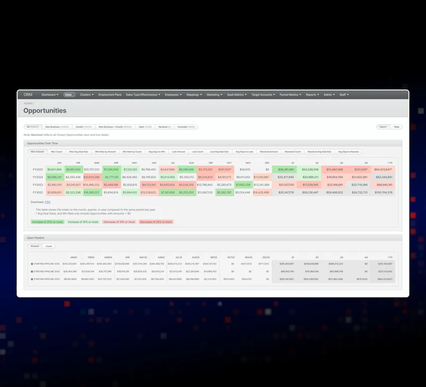426x387 pixels.
Task: Click FY2022 YTD total $105,704,376
Action: click(x=383, y=192)
